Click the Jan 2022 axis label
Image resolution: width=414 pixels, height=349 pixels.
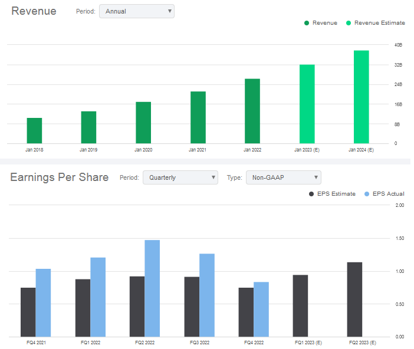click(252, 150)
